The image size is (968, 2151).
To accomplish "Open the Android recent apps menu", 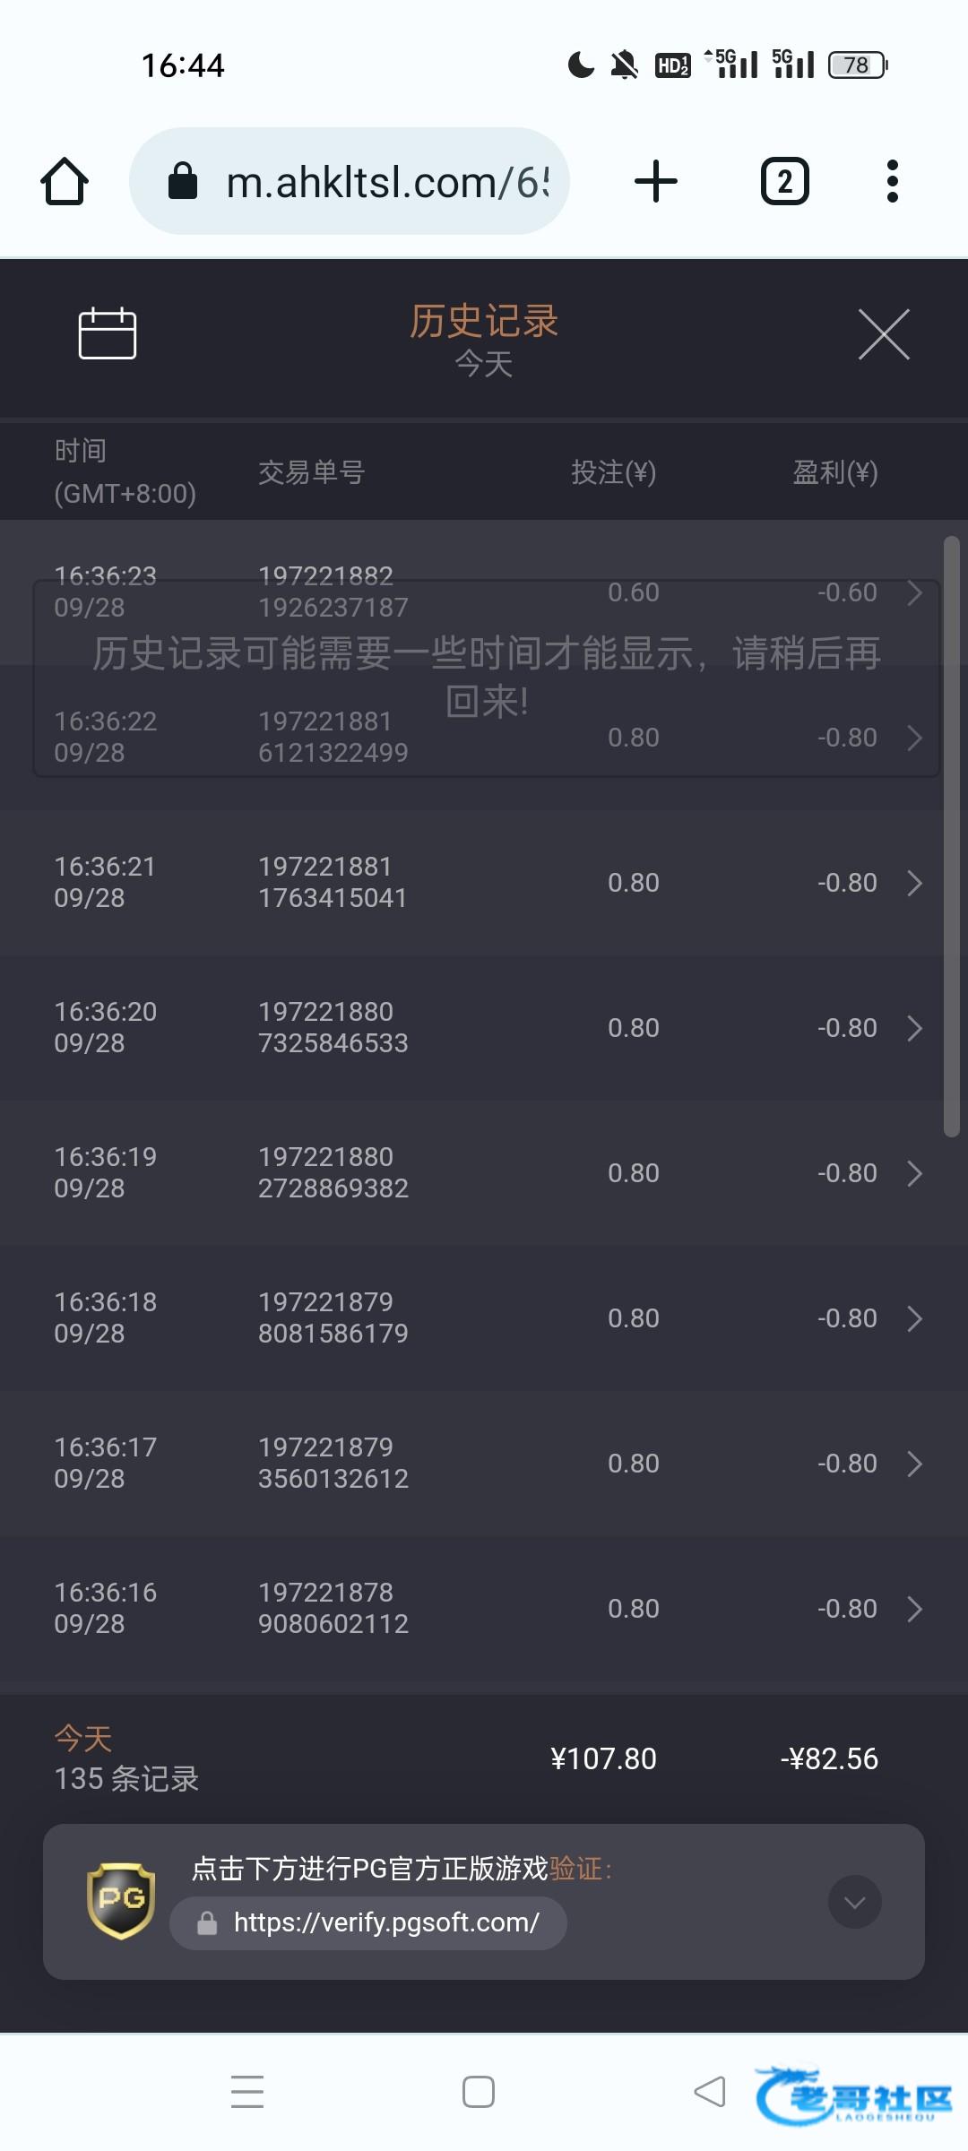I will [x=247, y=2092].
